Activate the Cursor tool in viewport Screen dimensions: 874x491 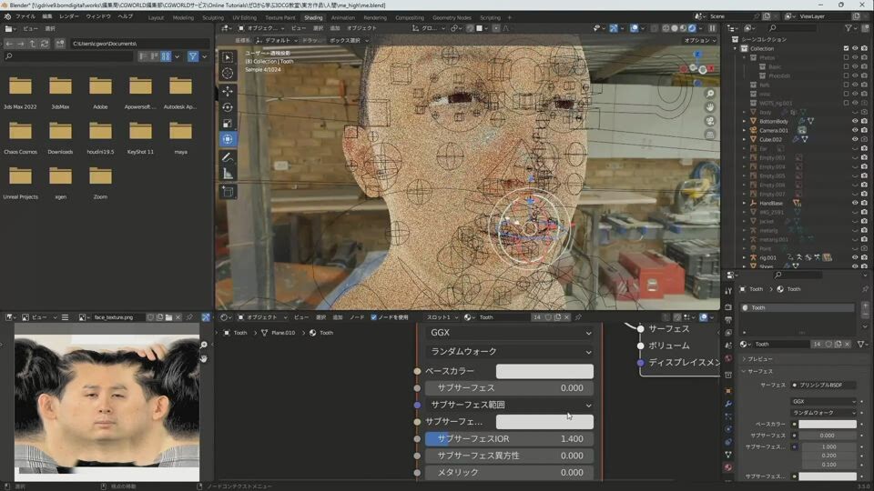228,74
